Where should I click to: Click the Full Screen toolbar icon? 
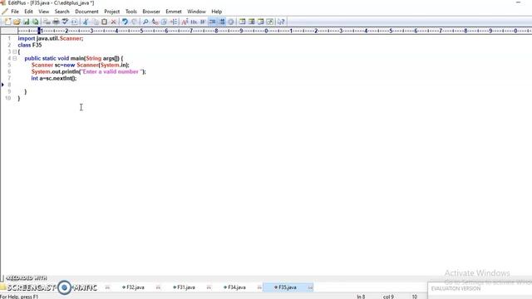(x=270, y=22)
